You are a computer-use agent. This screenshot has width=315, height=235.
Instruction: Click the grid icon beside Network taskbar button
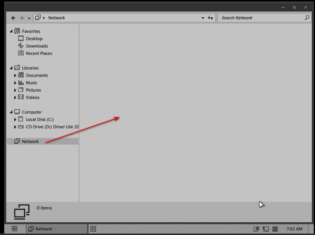tap(93, 229)
